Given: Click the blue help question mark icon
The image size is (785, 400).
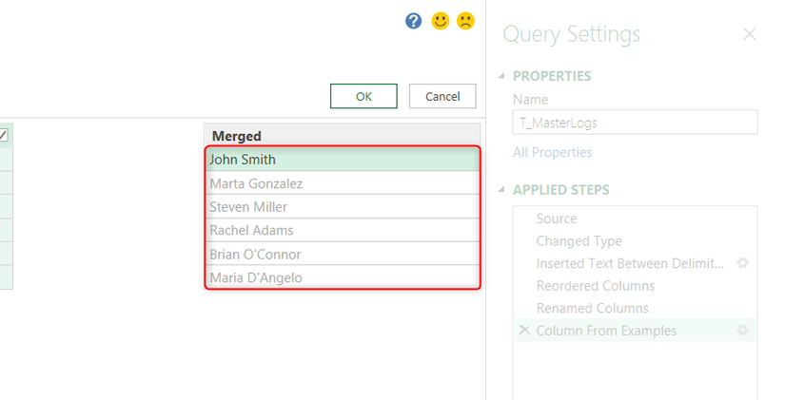Looking at the screenshot, I should point(413,21).
